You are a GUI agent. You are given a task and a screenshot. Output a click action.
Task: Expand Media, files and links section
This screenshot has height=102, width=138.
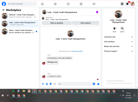pyautogui.click(x=118, y=46)
